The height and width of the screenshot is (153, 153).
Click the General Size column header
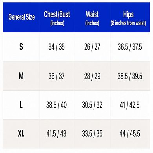click(22, 17)
